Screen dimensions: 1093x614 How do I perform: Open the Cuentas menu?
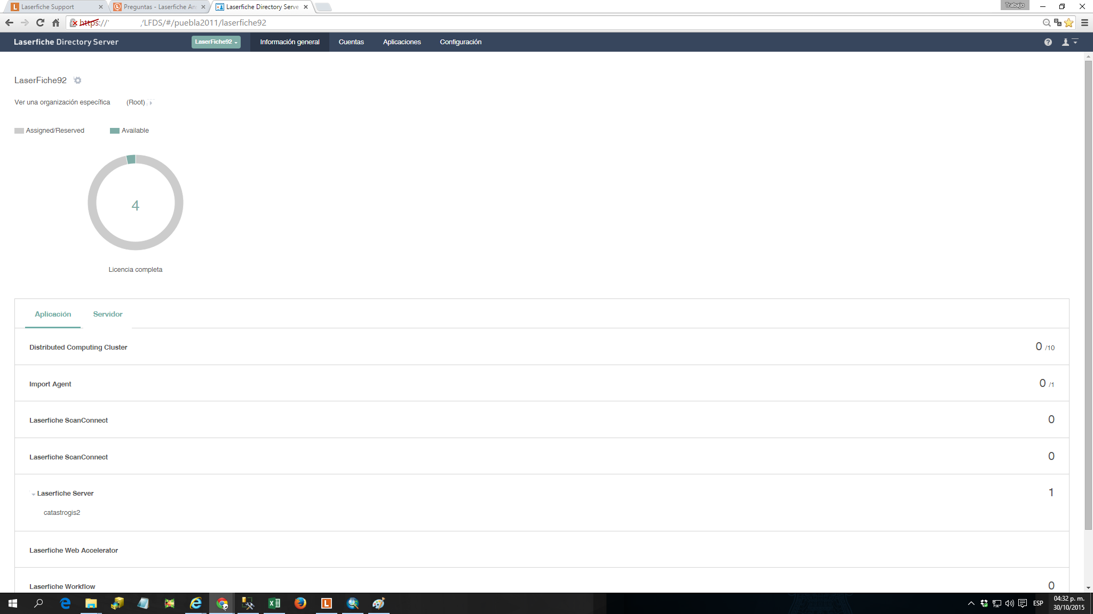351,42
